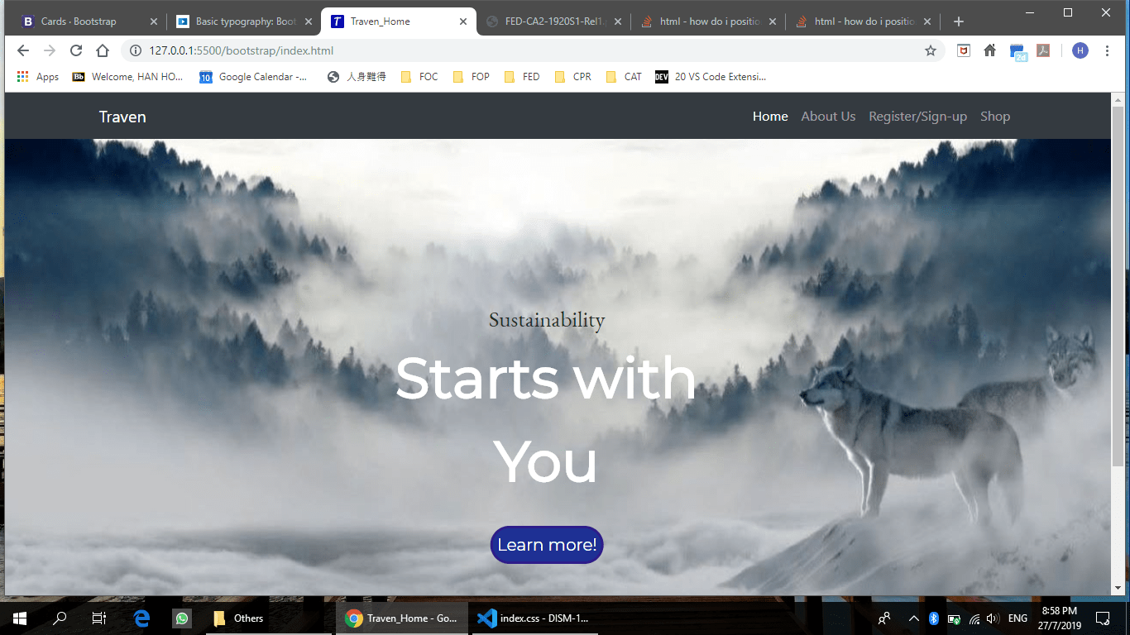This screenshot has height=635, width=1130.
Task: Reload the Traven_Home page
Action: (x=76, y=50)
